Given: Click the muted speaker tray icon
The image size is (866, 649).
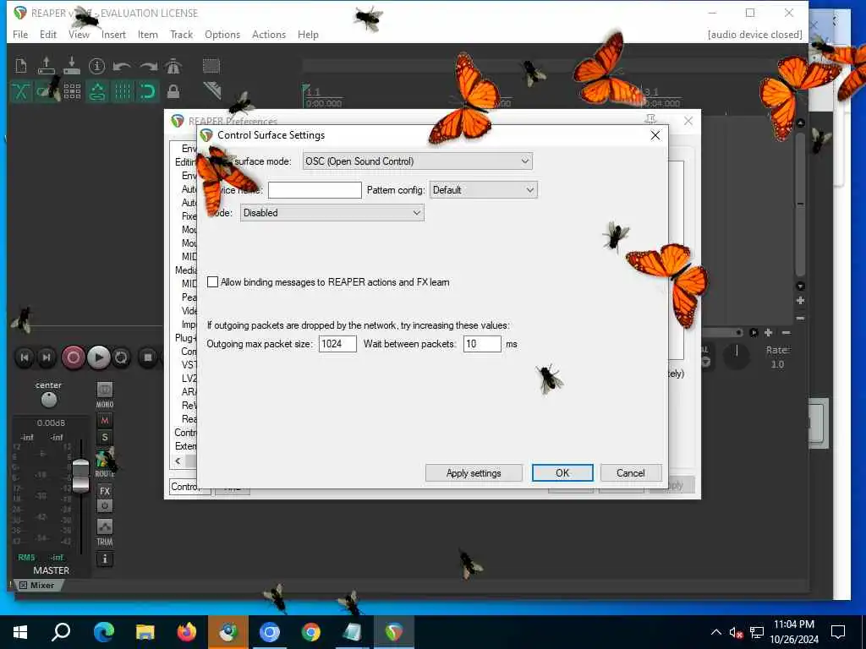Looking at the screenshot, I should tap(736, 632).
